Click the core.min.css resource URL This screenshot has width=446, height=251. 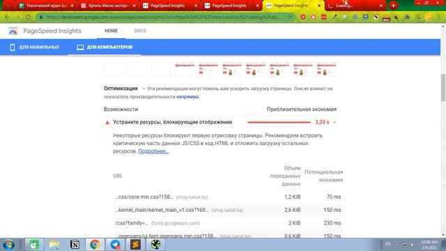click(144, 197)
